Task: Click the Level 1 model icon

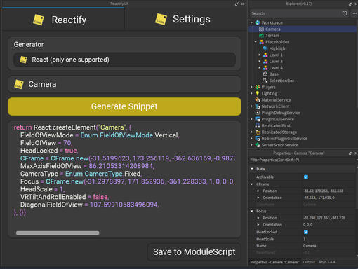Action: click(265, 55)
